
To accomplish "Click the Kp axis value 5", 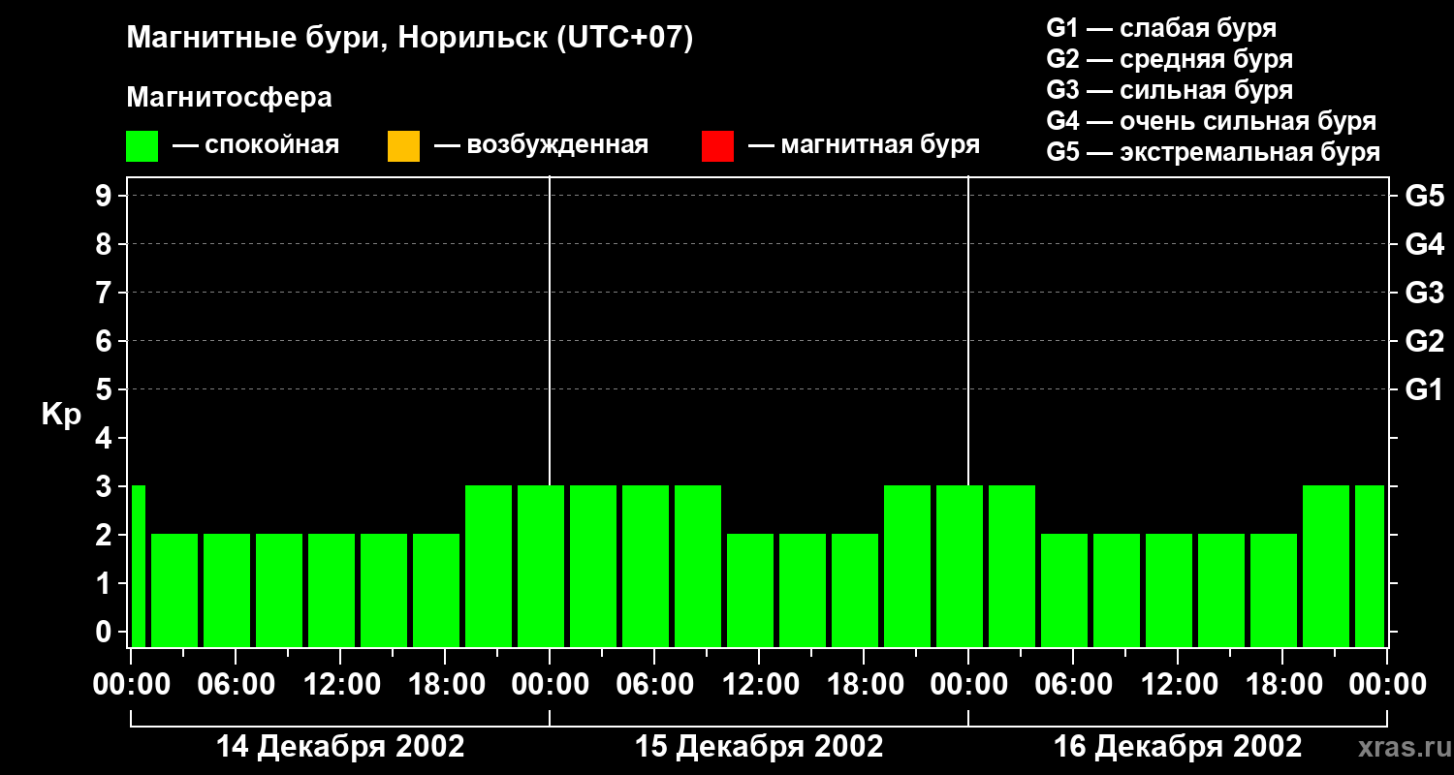I will point(106,389).
